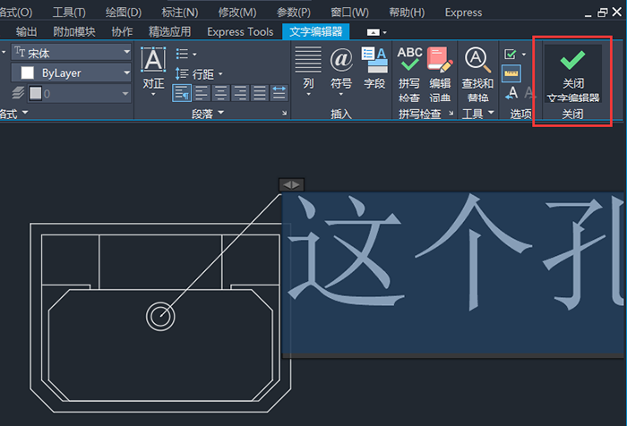Open the 帮助(H) menu

coord(407,13)
